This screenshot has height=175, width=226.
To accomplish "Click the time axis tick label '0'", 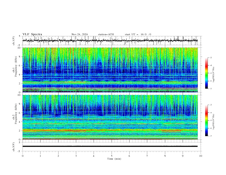I will point(23,156).
